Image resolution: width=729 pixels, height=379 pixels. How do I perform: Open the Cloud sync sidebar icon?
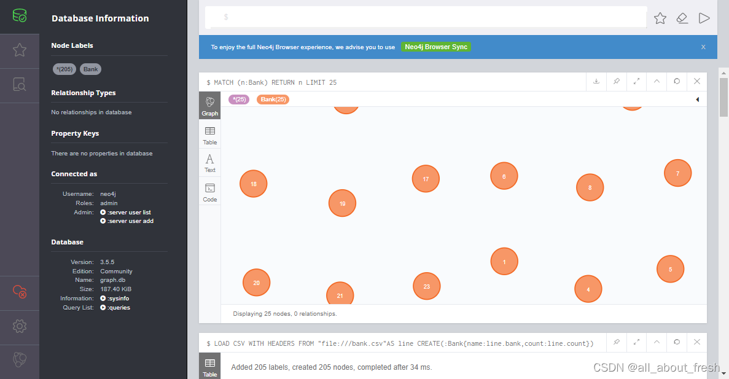[x=20, y=292]
